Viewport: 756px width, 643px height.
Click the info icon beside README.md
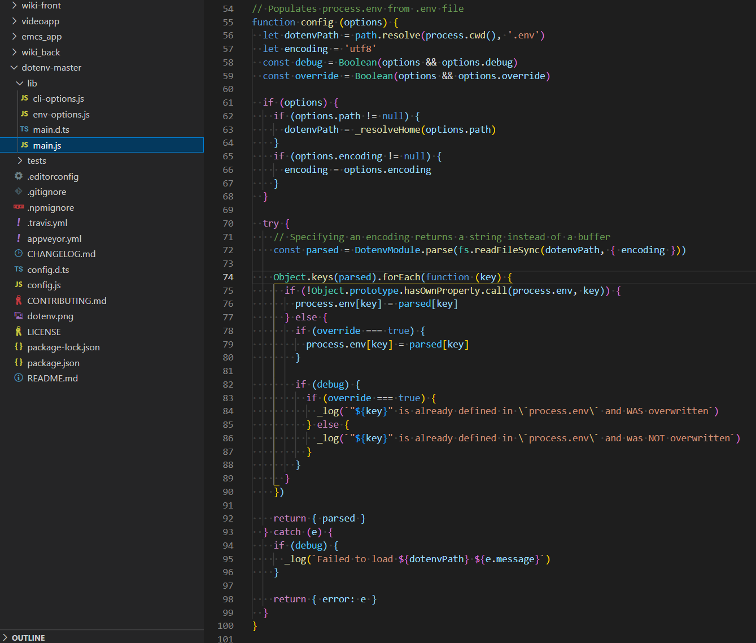click(x=19, y=378)
